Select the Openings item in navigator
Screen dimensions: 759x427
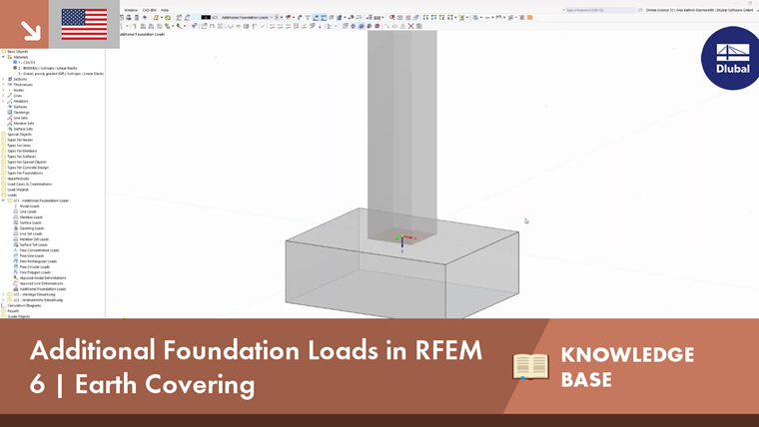tap(21, 112)
